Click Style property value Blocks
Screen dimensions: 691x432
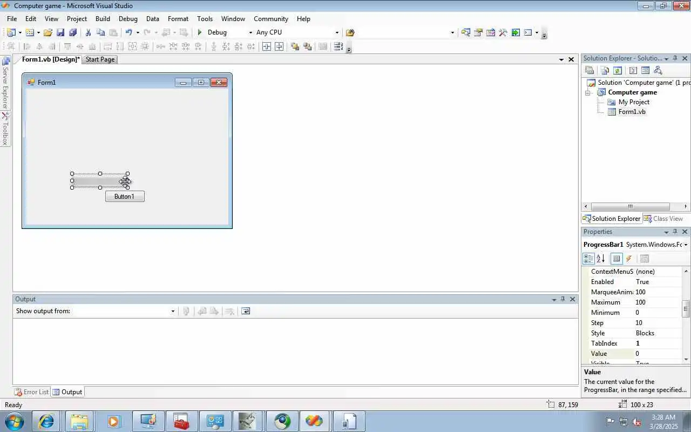click(x=659, y=333)
